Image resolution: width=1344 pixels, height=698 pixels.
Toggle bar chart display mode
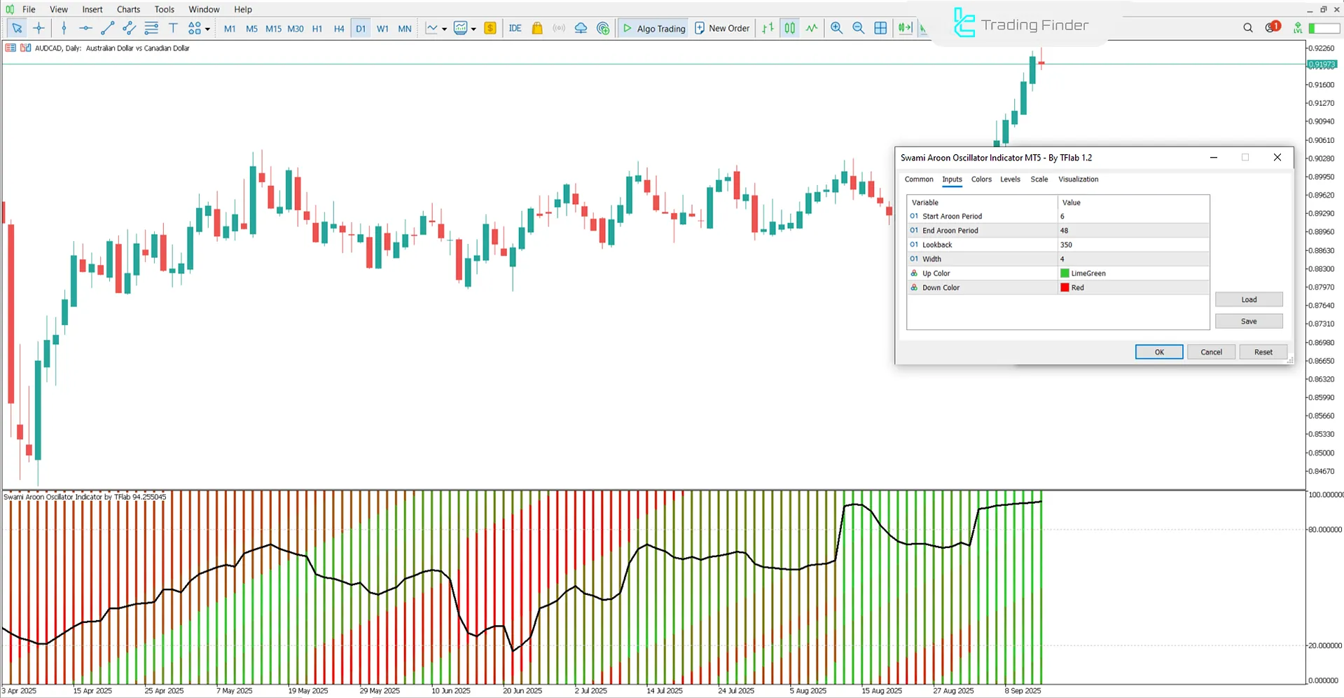click(x=767, y=28)
